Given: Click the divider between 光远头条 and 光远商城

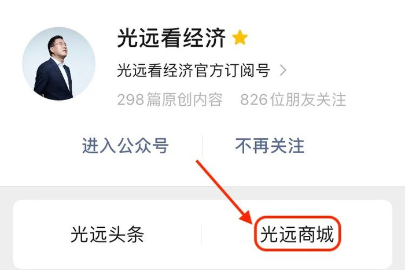Looking at the screenshot, I should (x=201, y=234).
